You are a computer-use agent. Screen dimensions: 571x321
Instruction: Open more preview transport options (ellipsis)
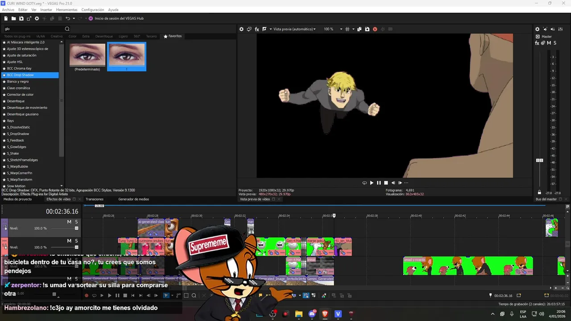click(406, 183)
